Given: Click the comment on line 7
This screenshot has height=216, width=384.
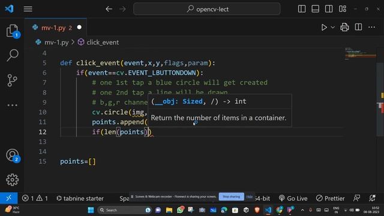Looking at the screenshot, I should coord(180,83).
